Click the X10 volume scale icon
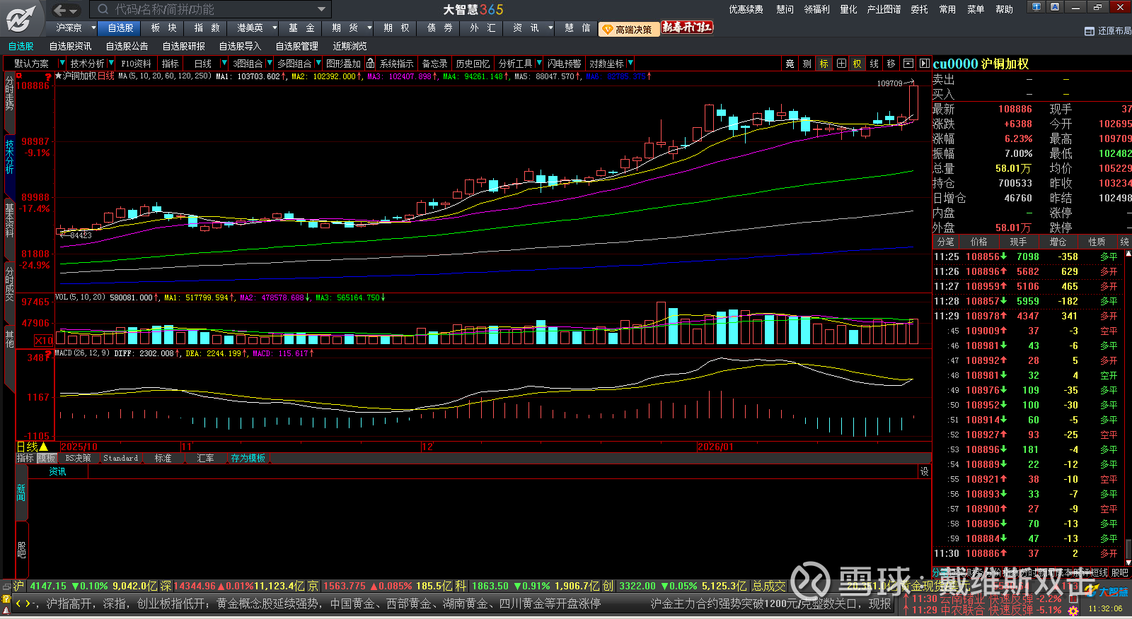1132x619 pixels. [x=44, y=341]
